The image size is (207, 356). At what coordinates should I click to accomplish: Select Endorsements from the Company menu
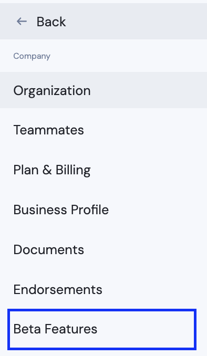pos(103,289)
